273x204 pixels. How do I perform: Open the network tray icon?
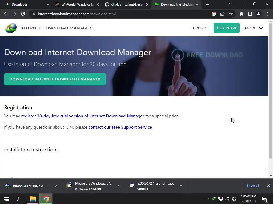220,199
